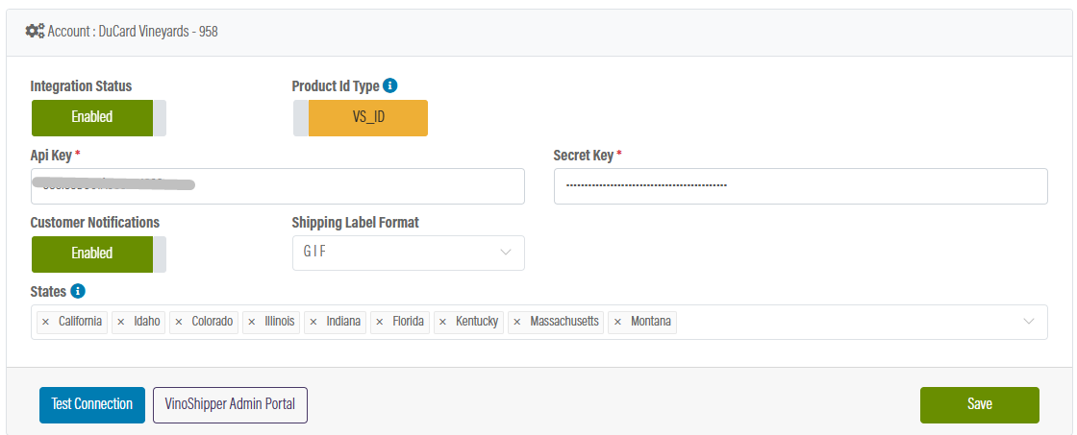Remove Indiana state tag
This screenshot has height=435, width=1077.
tap(313, 322)
